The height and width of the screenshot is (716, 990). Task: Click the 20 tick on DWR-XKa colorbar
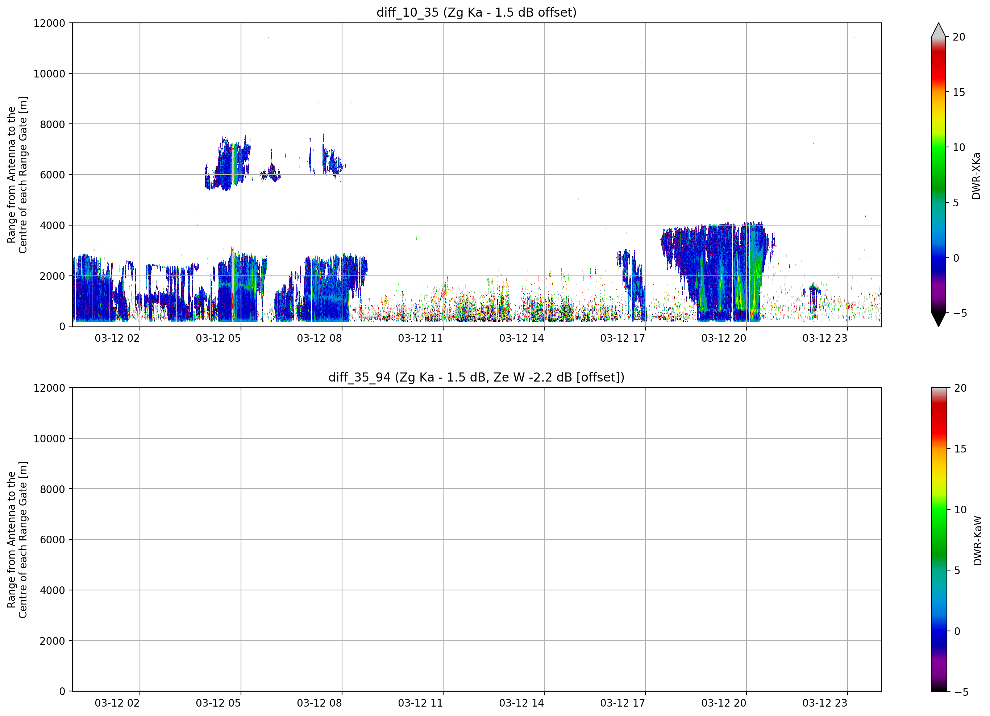959,37
